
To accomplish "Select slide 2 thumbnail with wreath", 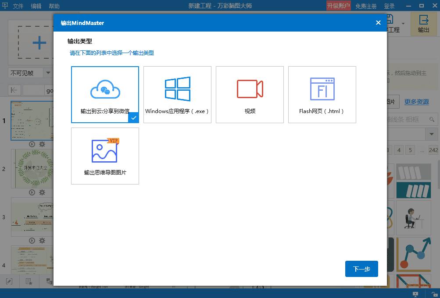I will [x=32, y=168].
